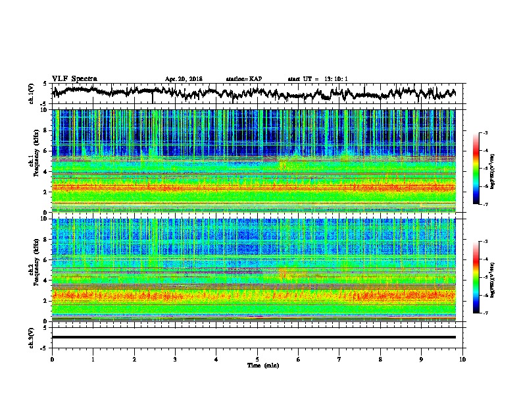
Task: Click time axis tick label 5
Action: coord(257,360)
